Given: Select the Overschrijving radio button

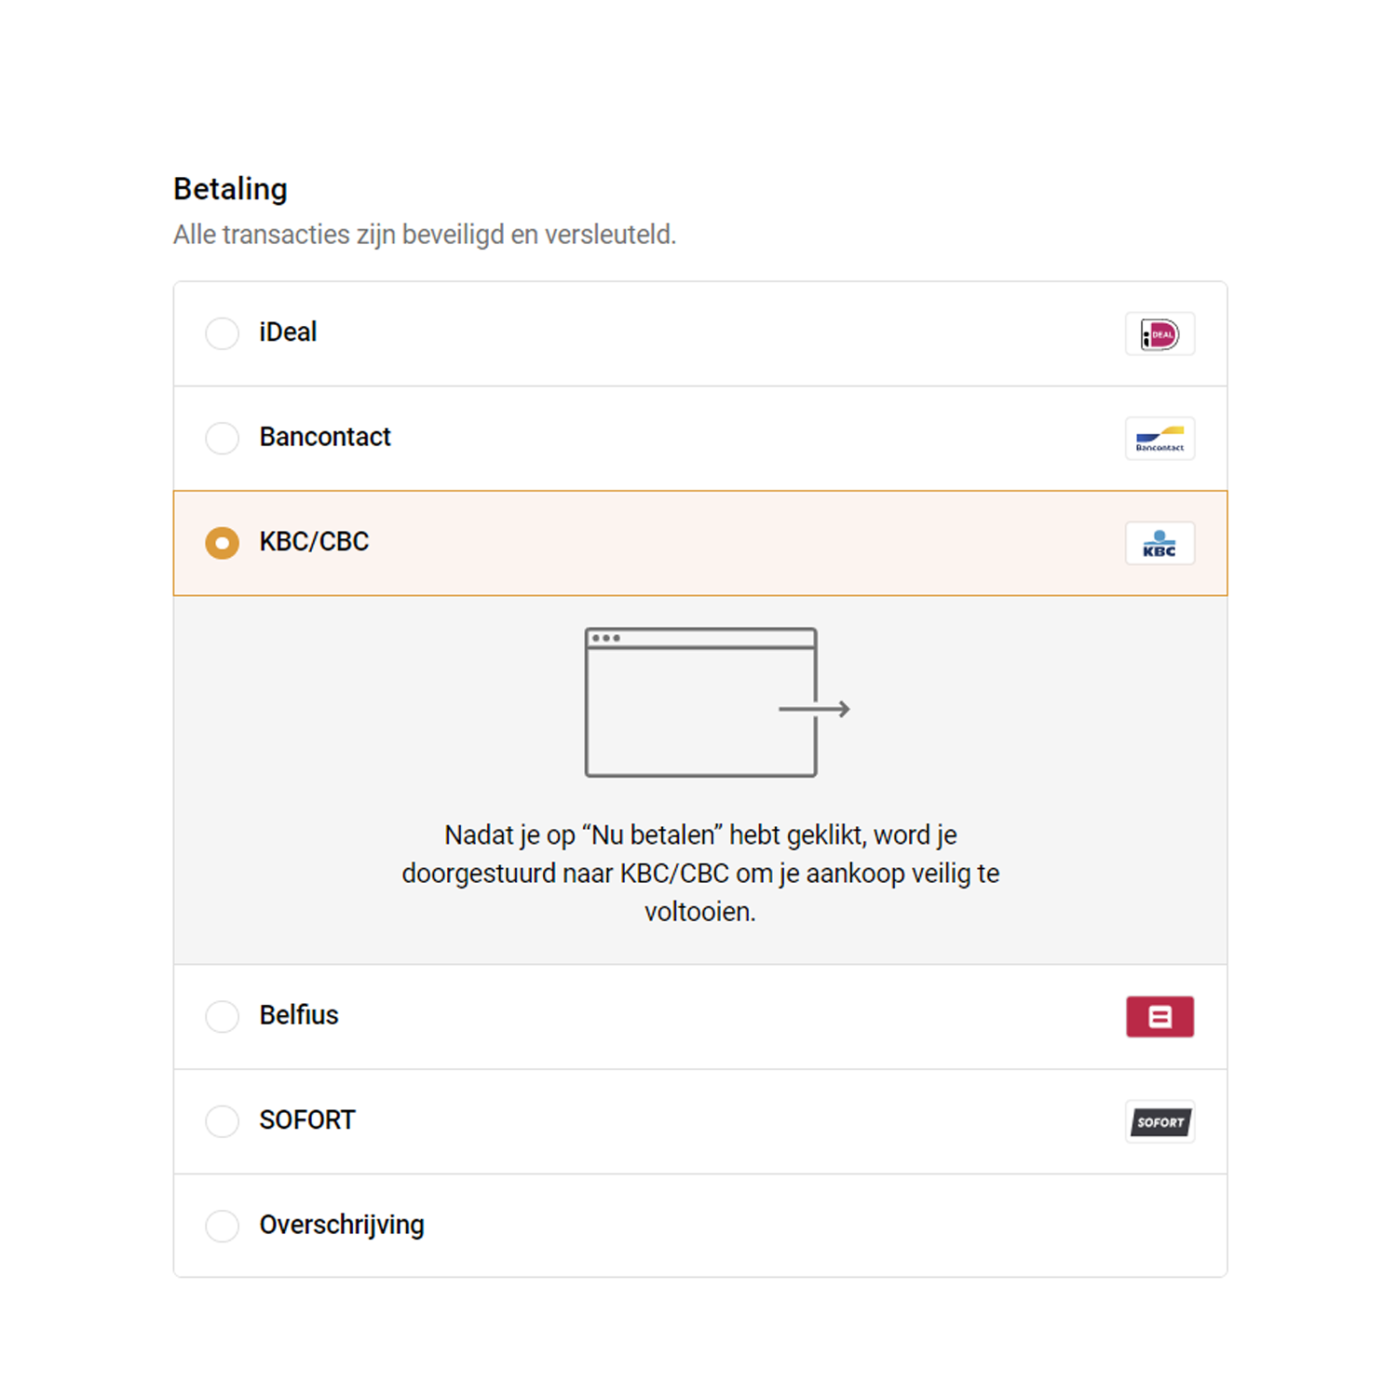Looking at the screenshot, I should coord(223,1226).
